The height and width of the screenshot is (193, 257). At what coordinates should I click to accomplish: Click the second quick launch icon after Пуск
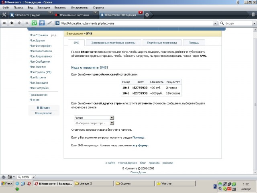(x=23, y=184)
